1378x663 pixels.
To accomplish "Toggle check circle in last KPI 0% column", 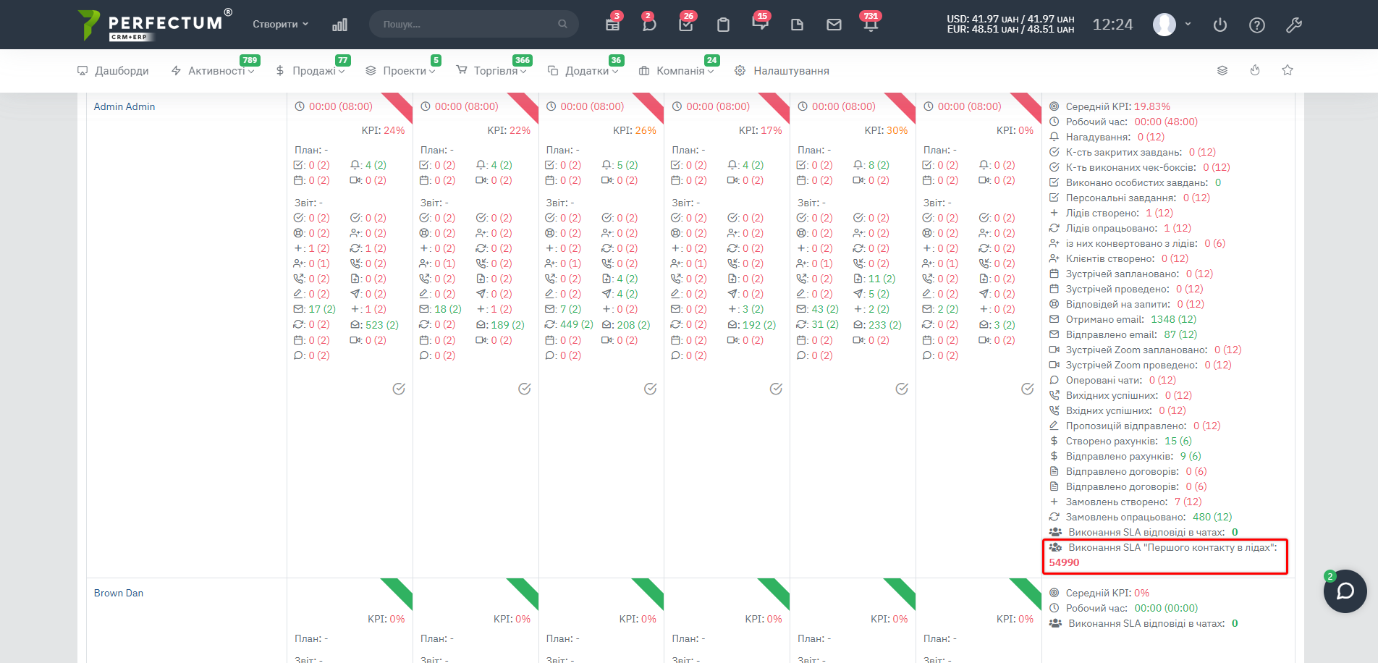I will (1027, 389).
